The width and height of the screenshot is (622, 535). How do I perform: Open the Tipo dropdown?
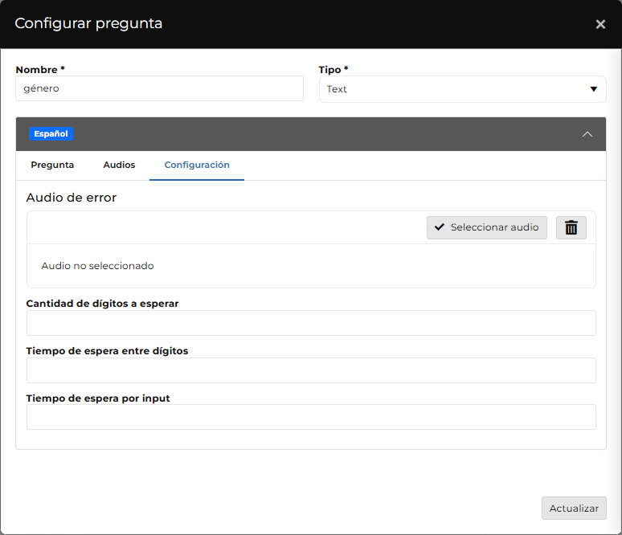tap(463, 89)
